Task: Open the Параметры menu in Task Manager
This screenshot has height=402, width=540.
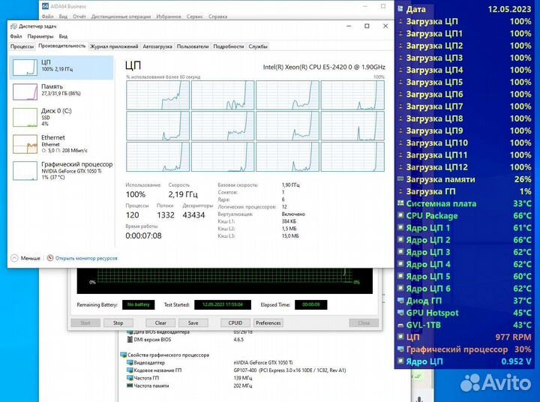Action: (40, 36)
